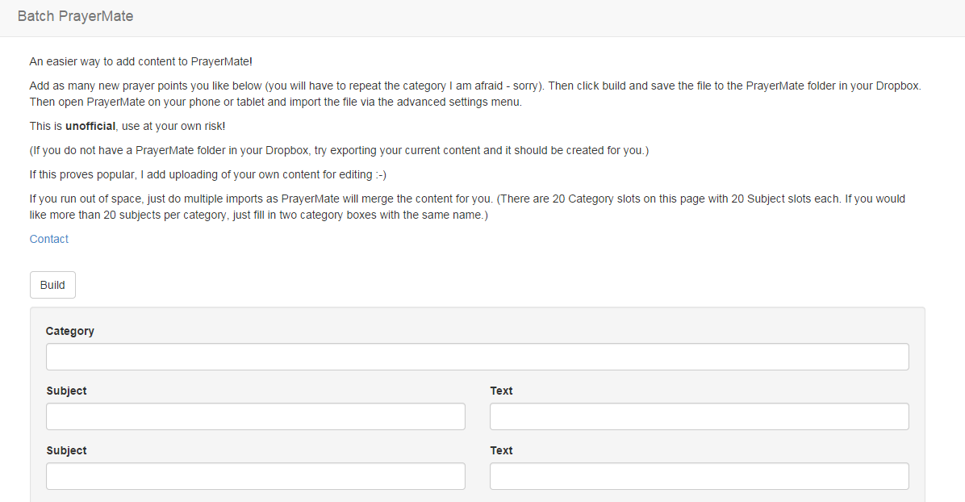Focus the first row's Text input field
Viewport: 965px width, 502px height.
pyautogui.click(x=699, y=416)
